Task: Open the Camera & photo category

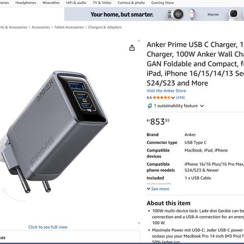Action: point(131,3)
